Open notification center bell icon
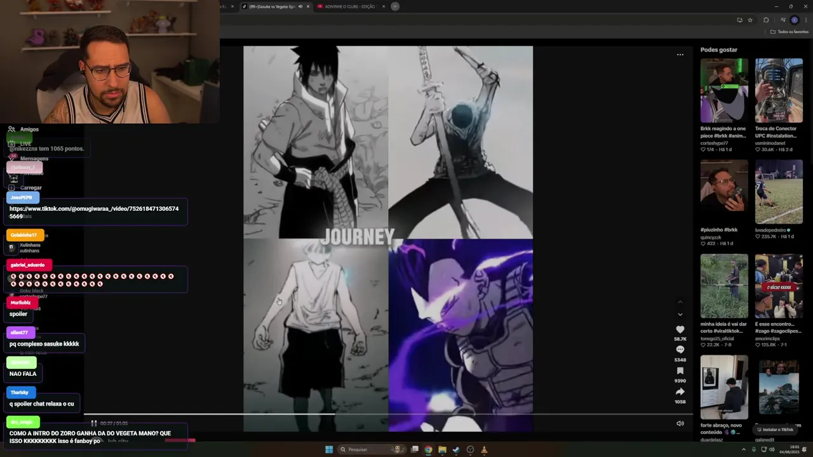Screen dimensions: 813x457 click(x=803, y=449)
